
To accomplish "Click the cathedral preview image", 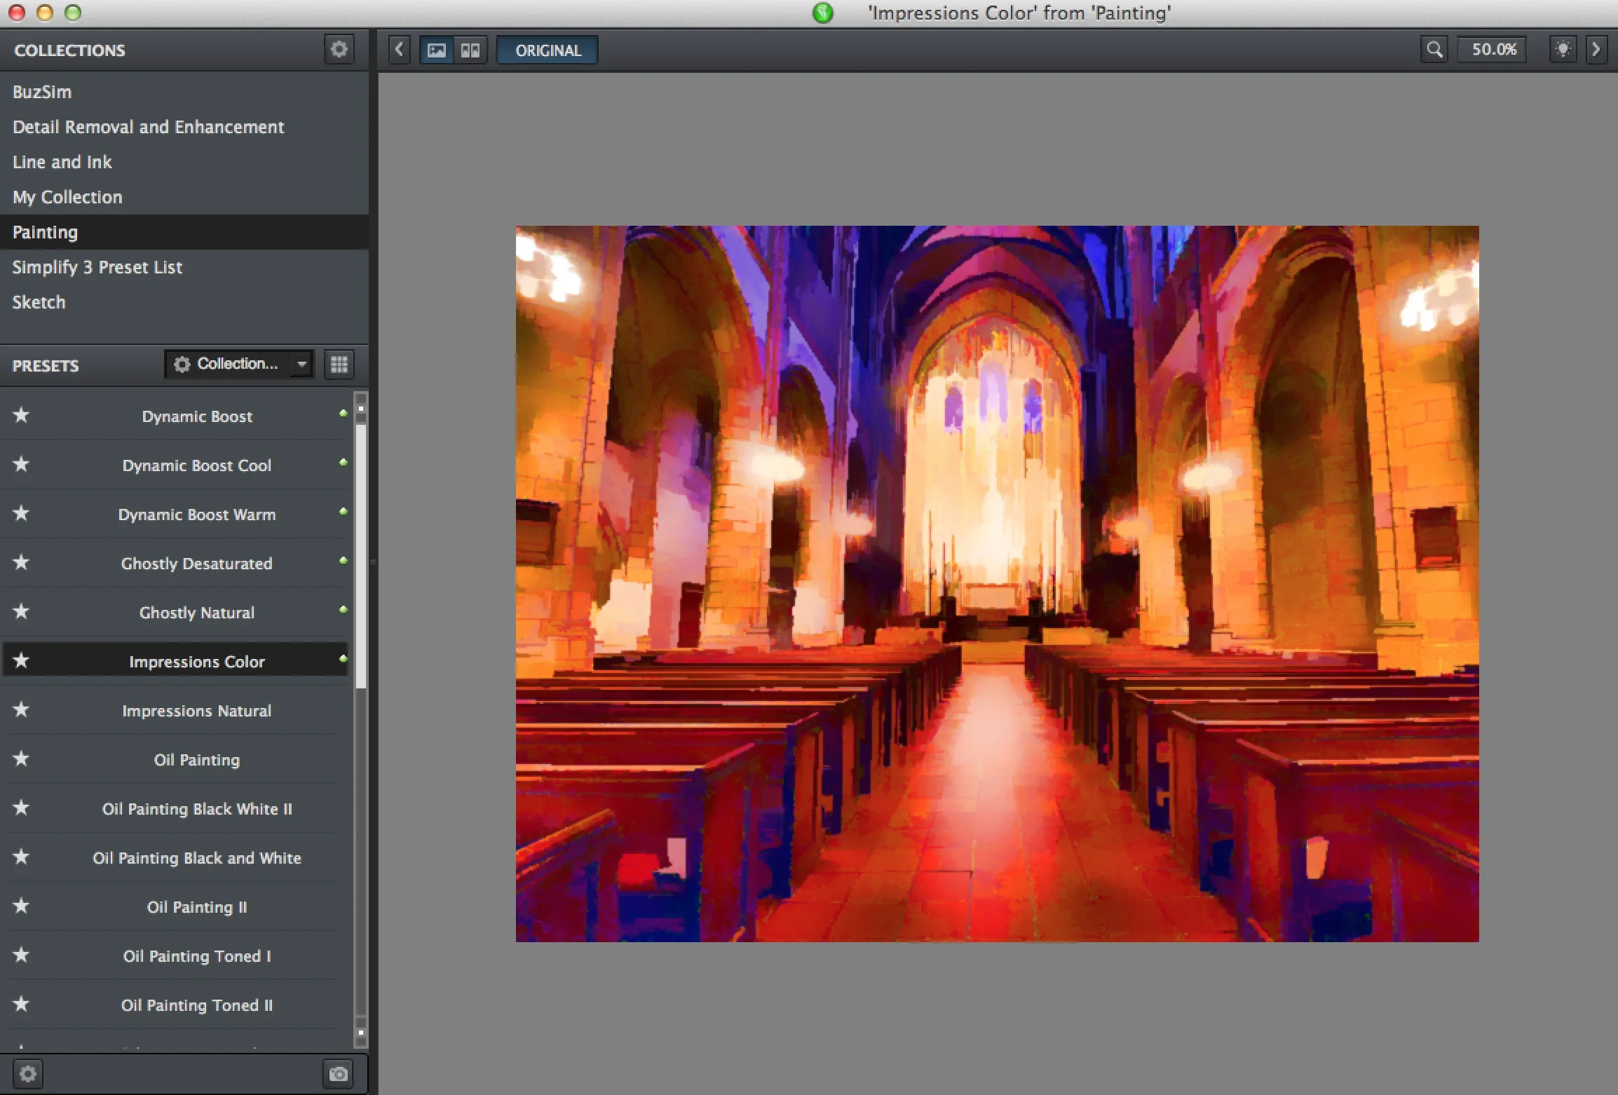I will [x=997, y=583].
